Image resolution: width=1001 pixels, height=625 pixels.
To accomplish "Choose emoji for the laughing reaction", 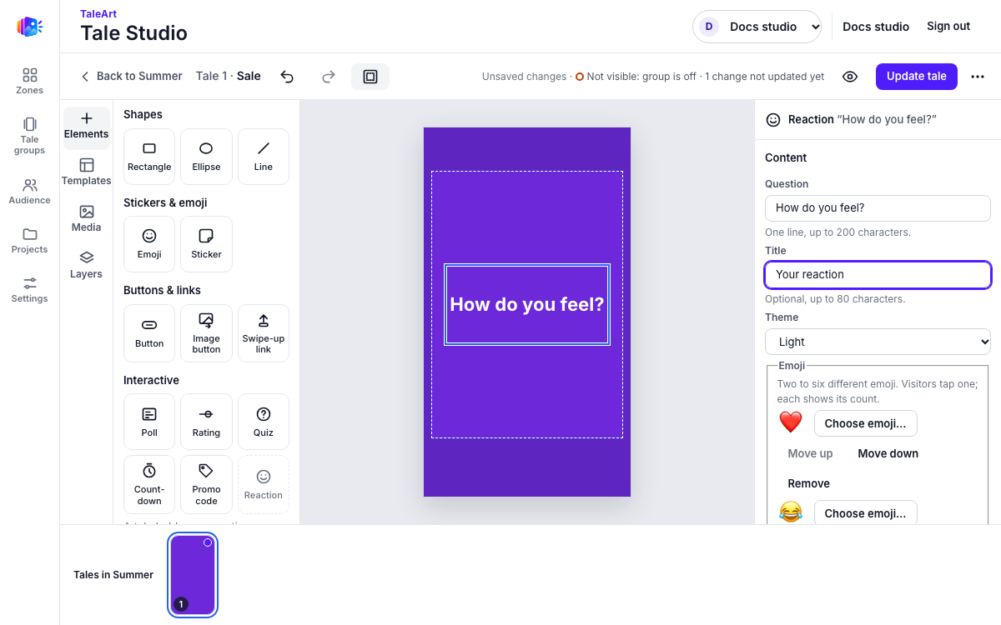I will coord(865,512).
